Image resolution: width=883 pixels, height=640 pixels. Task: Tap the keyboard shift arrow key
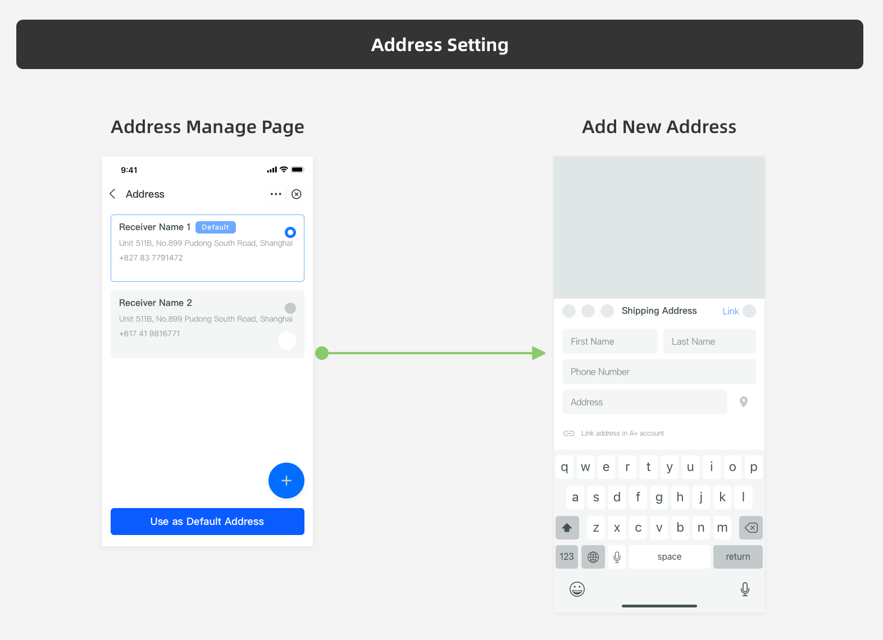(x=567, y=528)
